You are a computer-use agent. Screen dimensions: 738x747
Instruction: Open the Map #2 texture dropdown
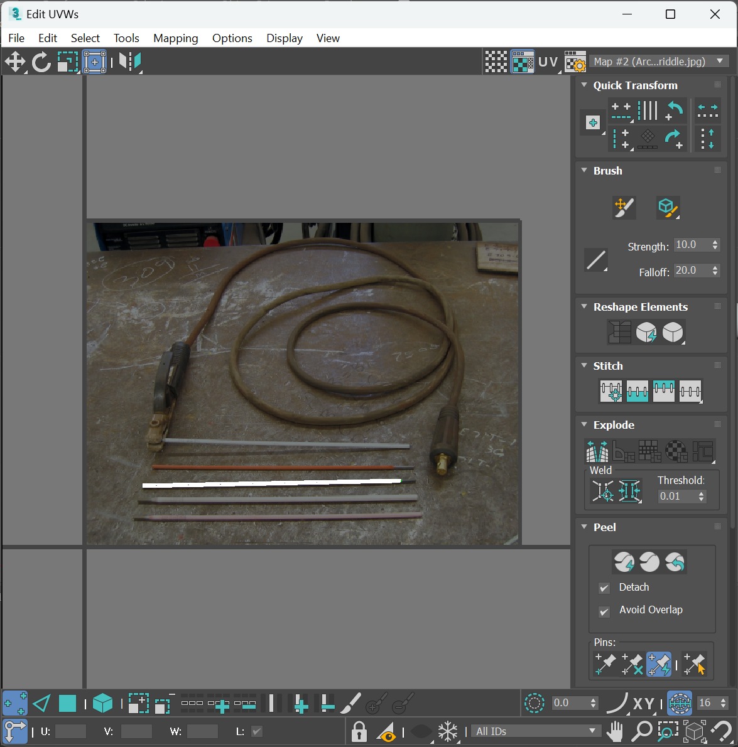pyautogui.click(x=659, y=62)
